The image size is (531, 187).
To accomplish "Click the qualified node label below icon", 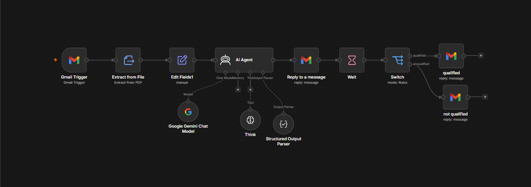I will (x=451, y=73).
